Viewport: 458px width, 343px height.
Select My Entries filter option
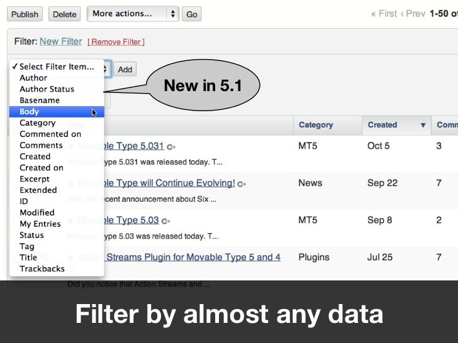57,224
